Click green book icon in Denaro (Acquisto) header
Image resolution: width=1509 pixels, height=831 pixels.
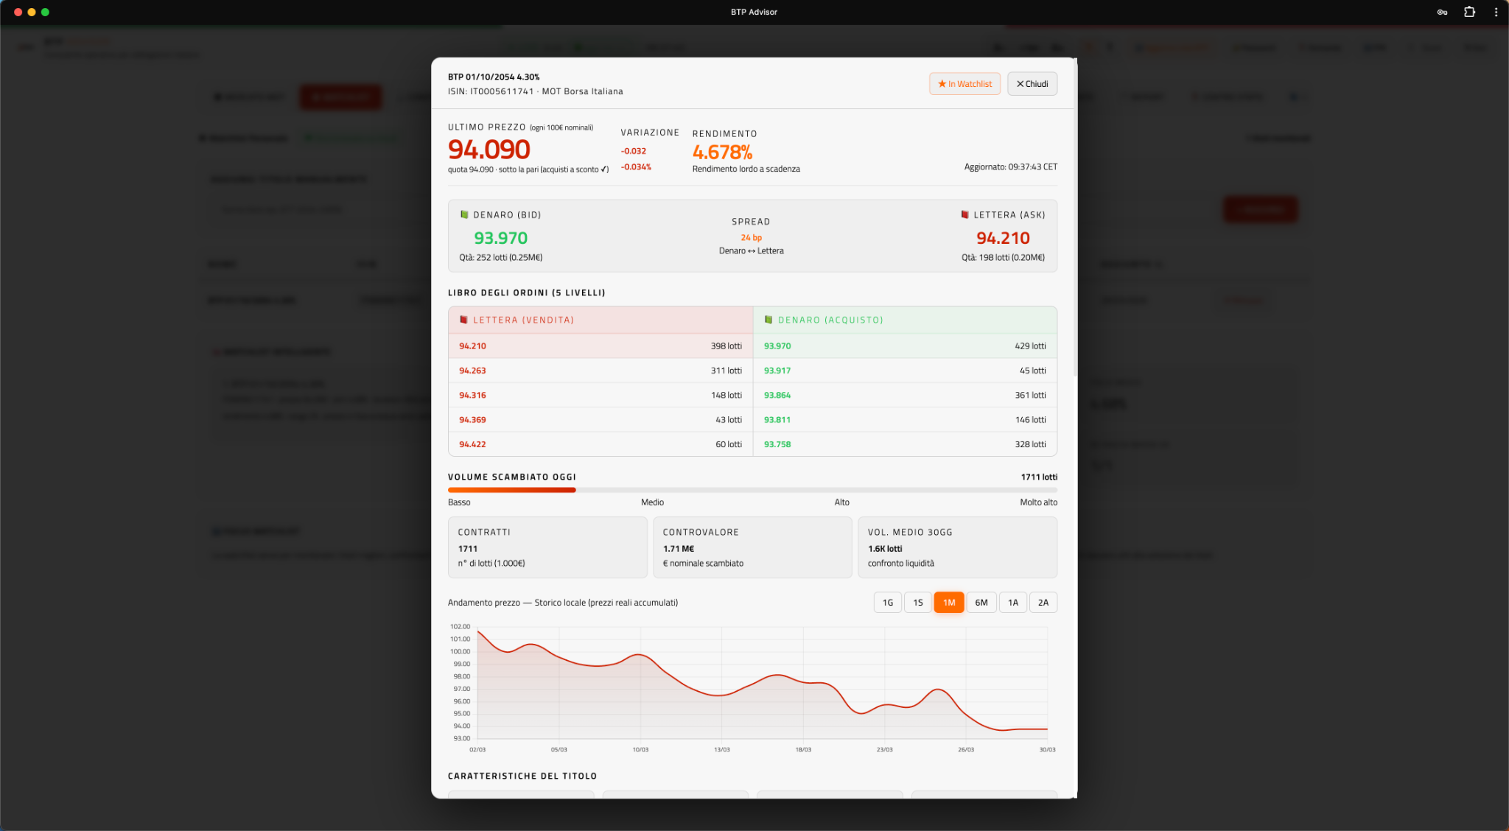(x=768, y=320)
